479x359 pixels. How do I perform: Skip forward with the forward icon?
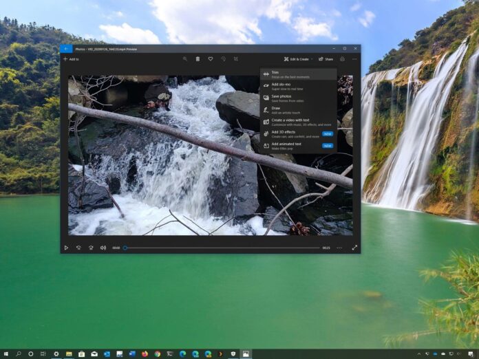pyautogui.click(x=91, y=248)
